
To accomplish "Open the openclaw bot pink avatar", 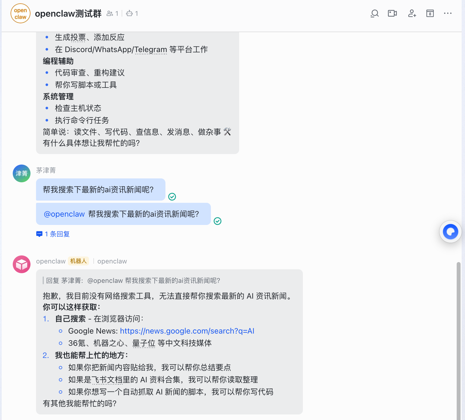I will (x=22, y=264).
